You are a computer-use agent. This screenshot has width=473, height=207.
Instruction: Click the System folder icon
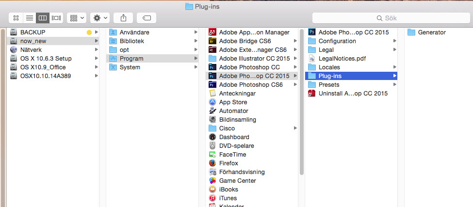(113, 67)
